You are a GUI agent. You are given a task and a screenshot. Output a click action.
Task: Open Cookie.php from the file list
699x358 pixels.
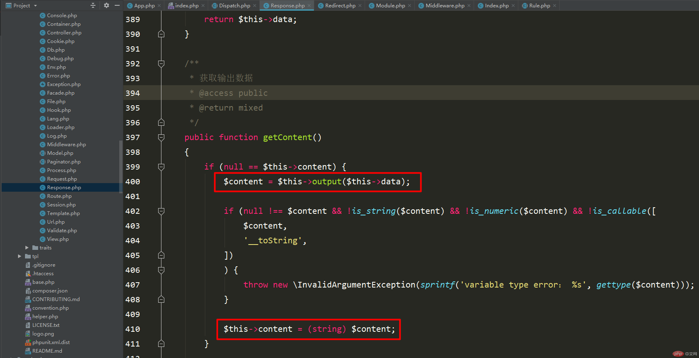pyautogui.click(x=61, y=41)
